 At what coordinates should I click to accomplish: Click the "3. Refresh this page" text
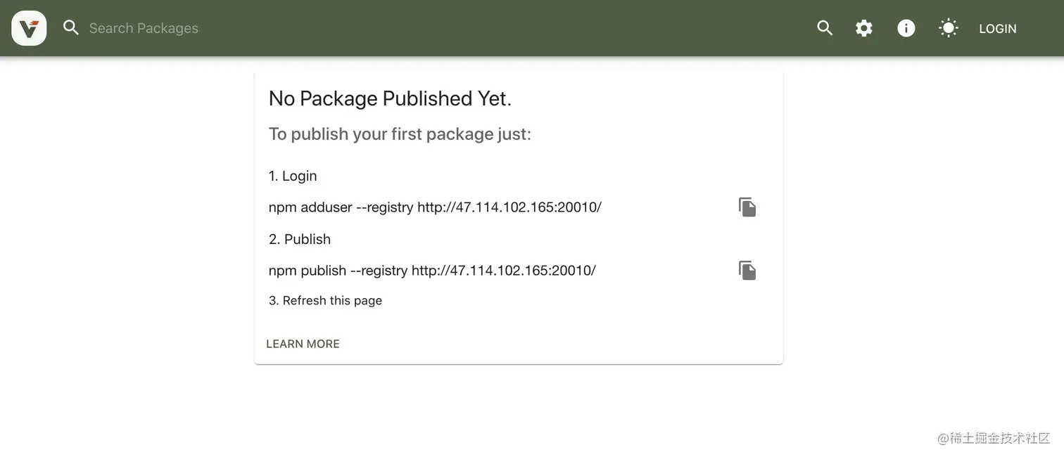pos(325,301)
